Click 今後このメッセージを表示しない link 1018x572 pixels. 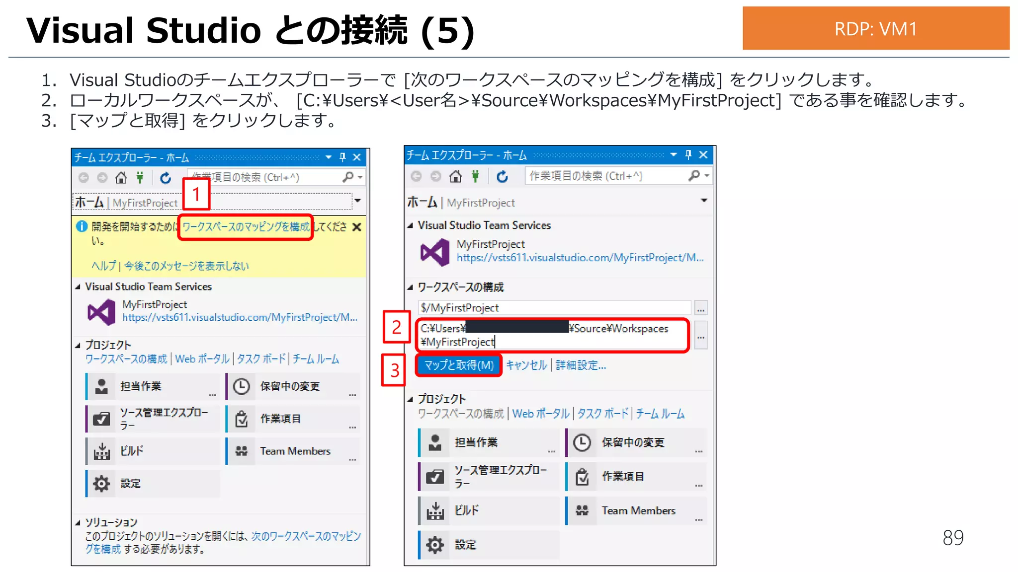pos(186,266)
